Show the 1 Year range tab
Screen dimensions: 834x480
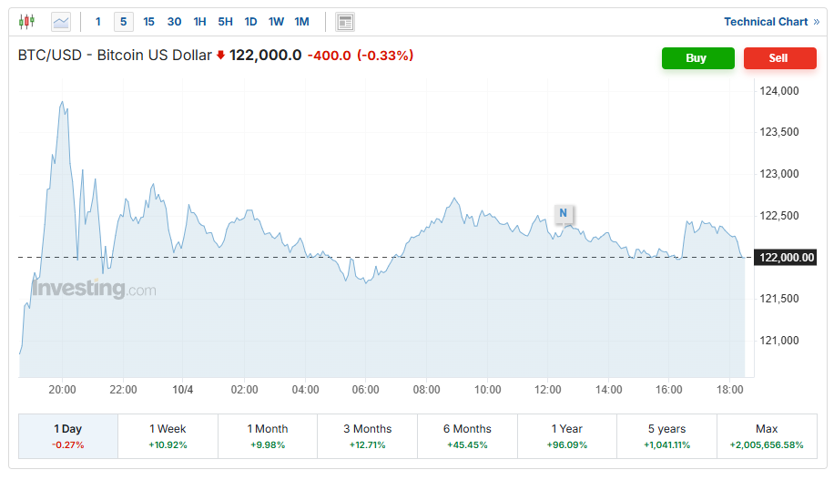[x=566, y=436]
